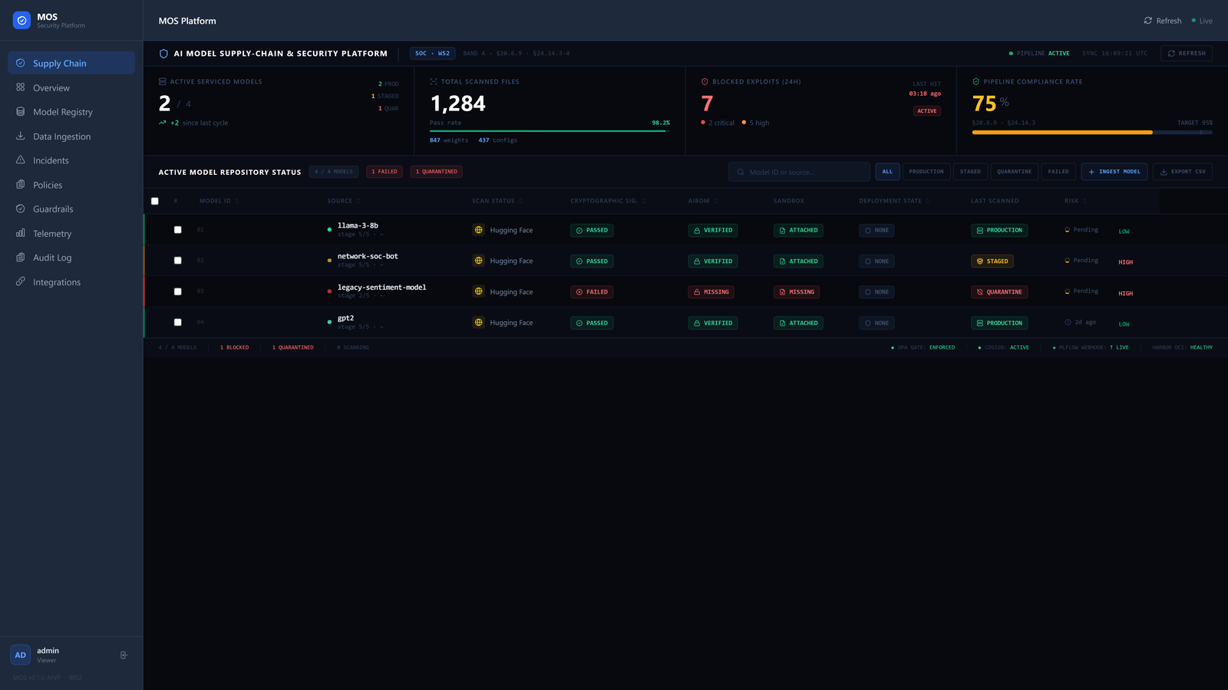The height and width of the screenshot is (690, 1228).
Task: Sort by the Deployment State column
Action: [894, 201]
